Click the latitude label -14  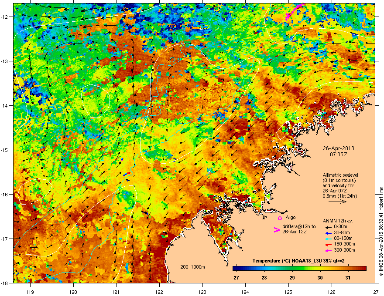[5, 105]
